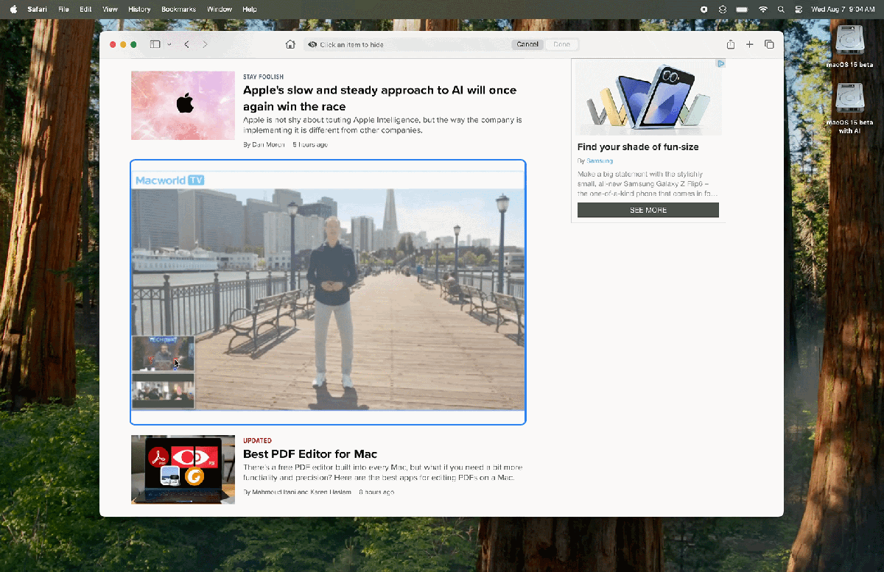
Task: Open the Apple AI article headline
Action: [379, 99]
